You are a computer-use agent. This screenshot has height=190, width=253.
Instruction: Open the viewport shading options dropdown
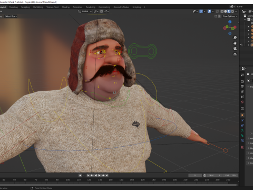236,12
